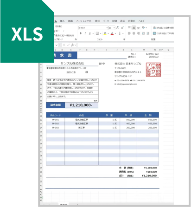Open font group dialog launcher

point(124,39)
